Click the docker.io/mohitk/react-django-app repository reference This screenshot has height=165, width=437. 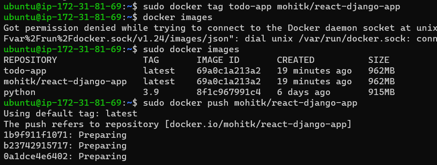(x=258, y=124)
